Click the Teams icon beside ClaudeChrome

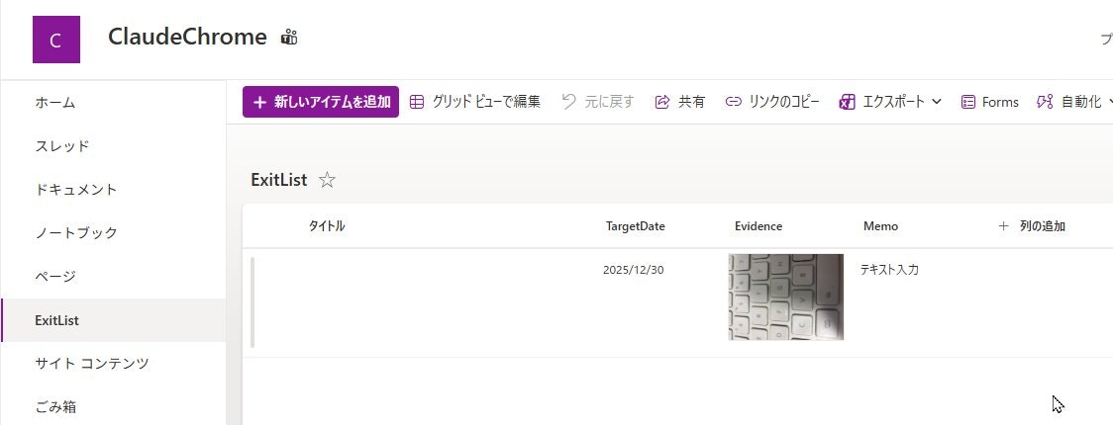(x=289, y=38)
